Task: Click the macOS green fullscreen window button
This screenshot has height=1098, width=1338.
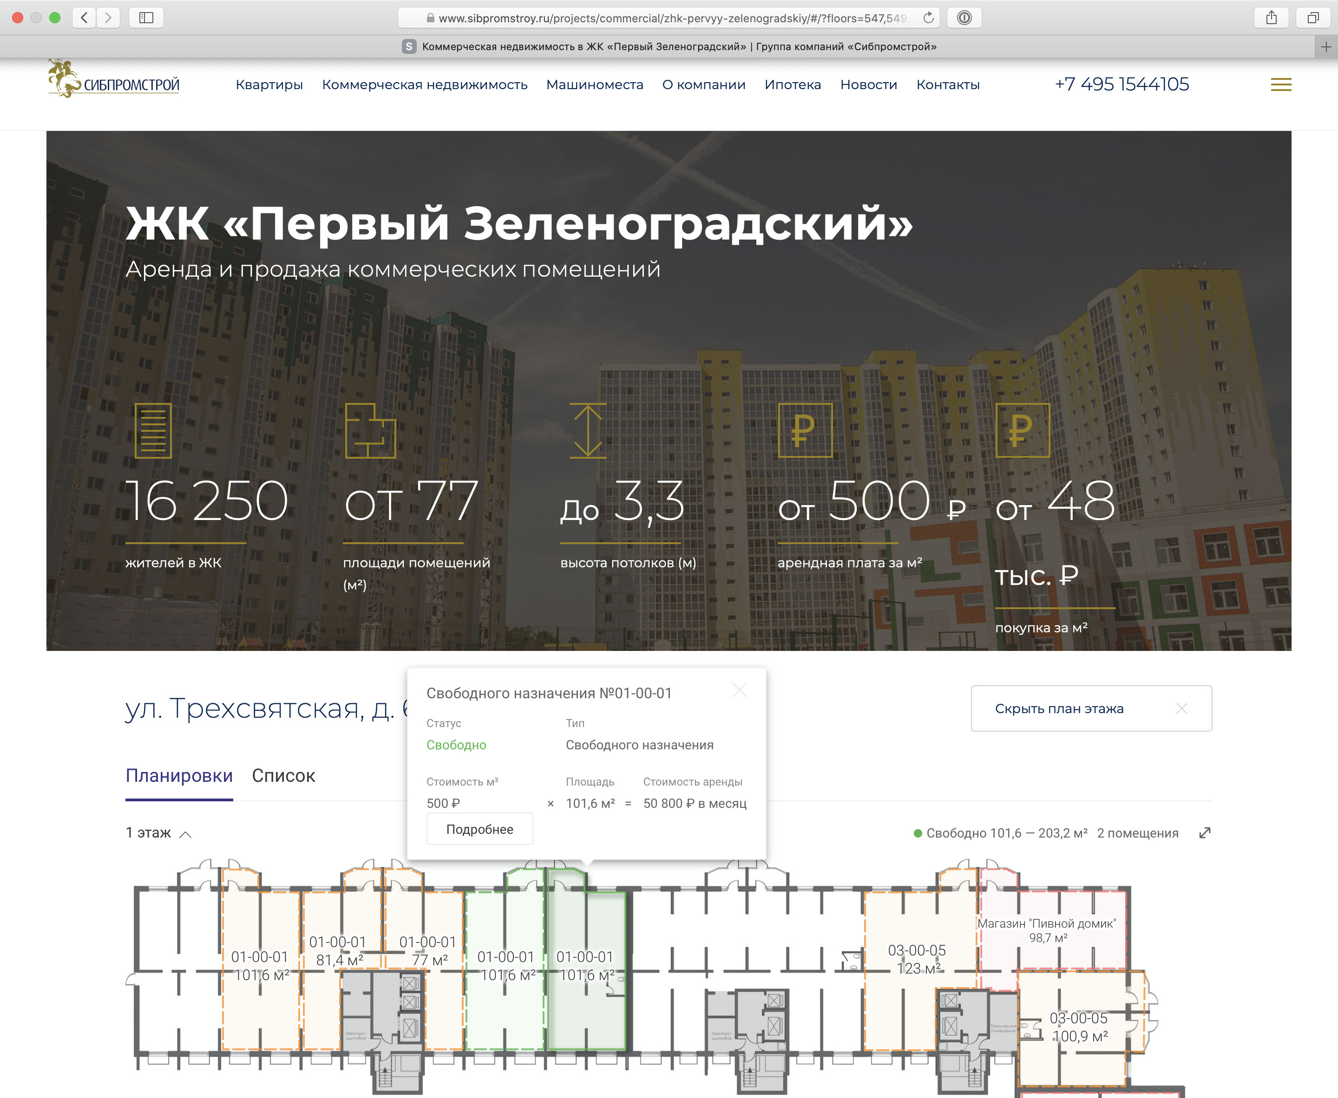Action: click(55, 18)
